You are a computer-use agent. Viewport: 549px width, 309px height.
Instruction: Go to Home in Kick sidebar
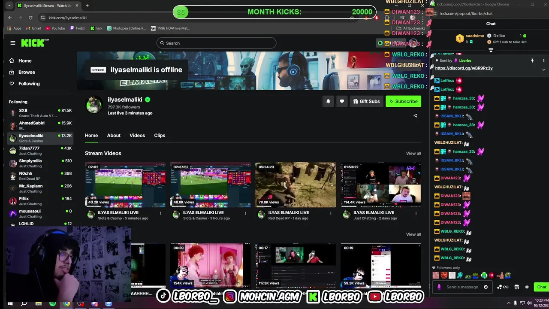(20, 61)
